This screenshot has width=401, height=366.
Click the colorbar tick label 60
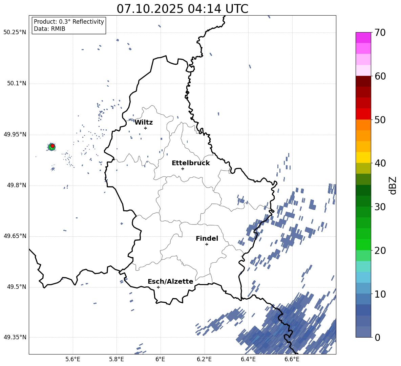click(x=380, y=76)
